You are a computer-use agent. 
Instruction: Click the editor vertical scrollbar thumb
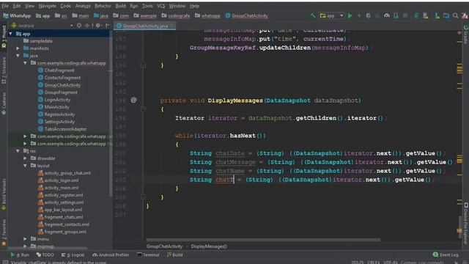459,228
